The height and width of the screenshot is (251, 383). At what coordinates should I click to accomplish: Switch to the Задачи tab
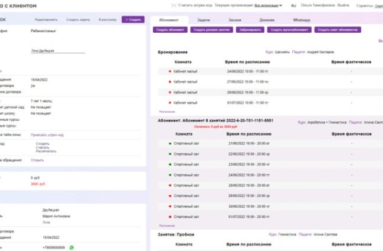(203, 20)
